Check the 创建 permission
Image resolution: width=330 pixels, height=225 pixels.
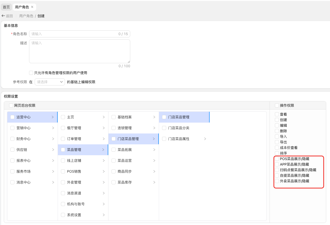(x=277, y=120)
